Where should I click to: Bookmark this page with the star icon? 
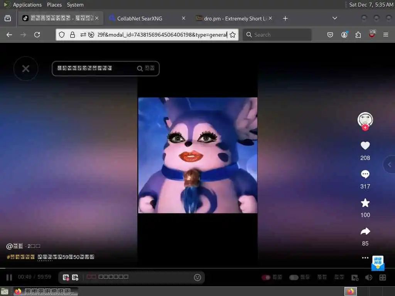click(233, 35)
